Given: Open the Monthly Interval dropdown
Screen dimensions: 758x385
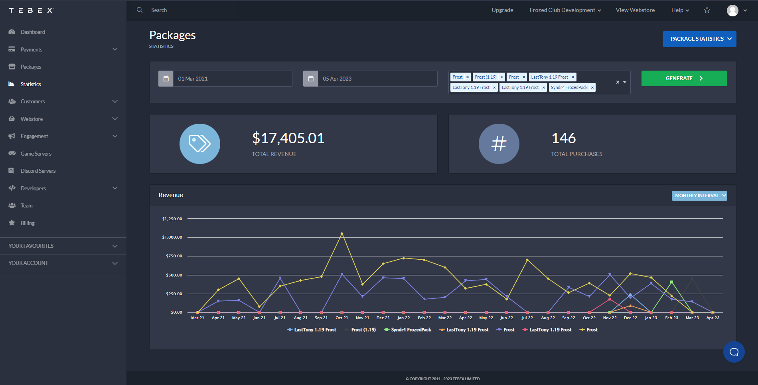Looking at the screenshot, I should (x=699, y=195).
